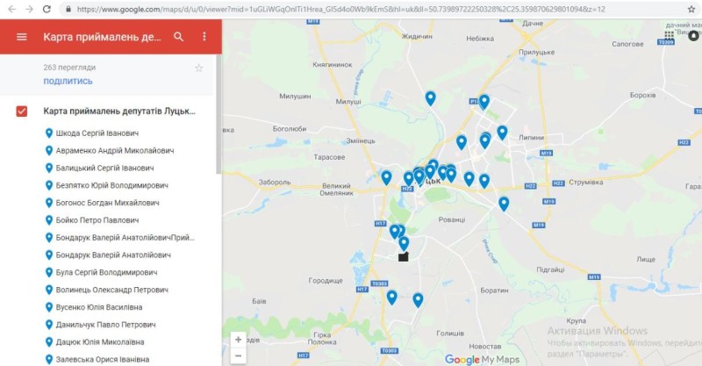Screen dimensions: 702x366
Task: Click the Google My Maps logo link
Action: [483, 359]
